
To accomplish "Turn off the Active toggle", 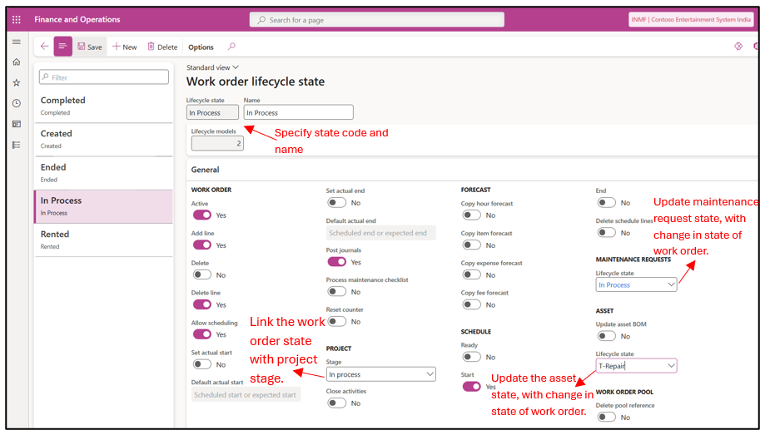I will click(202, 215).
